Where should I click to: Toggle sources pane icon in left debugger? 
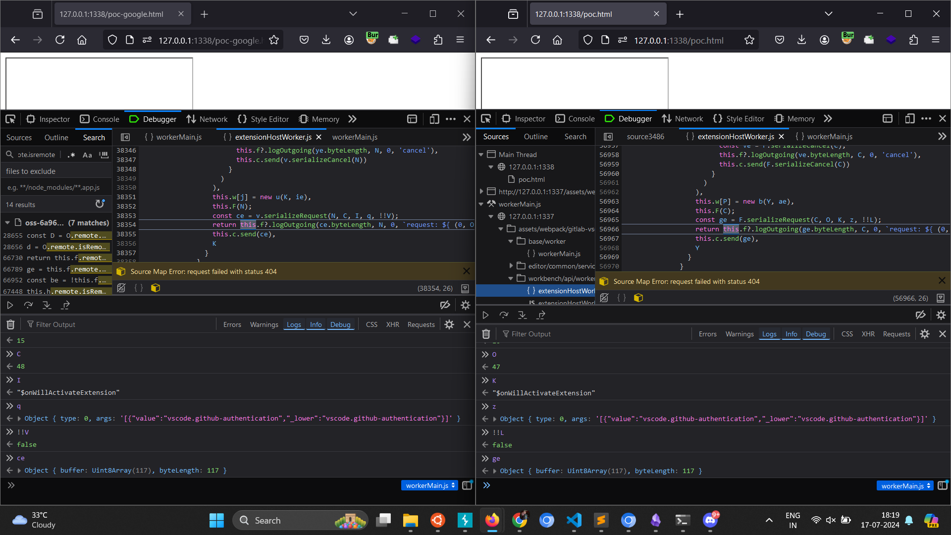click(125, 137)
